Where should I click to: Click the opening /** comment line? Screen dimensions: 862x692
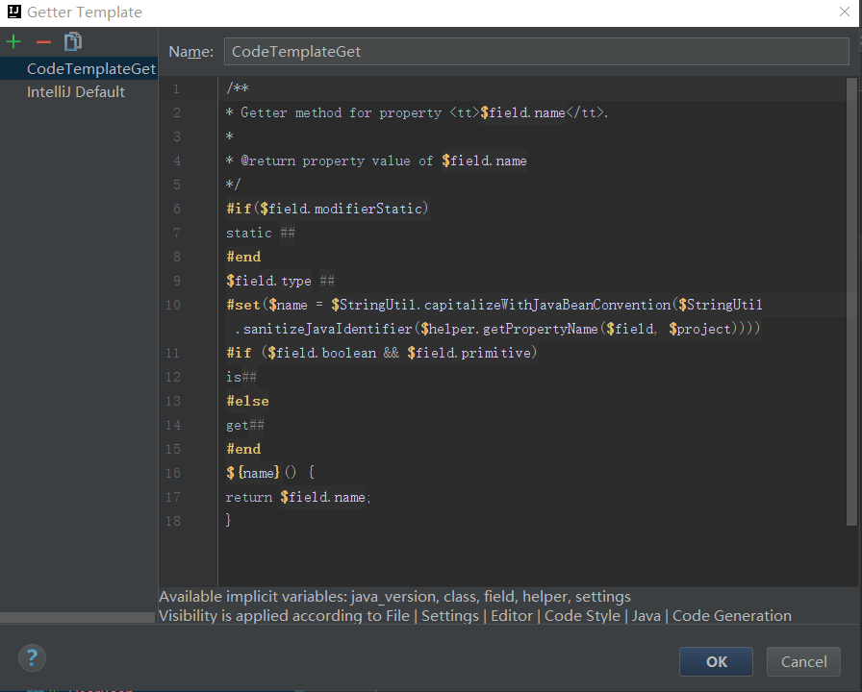pos(238,88)
